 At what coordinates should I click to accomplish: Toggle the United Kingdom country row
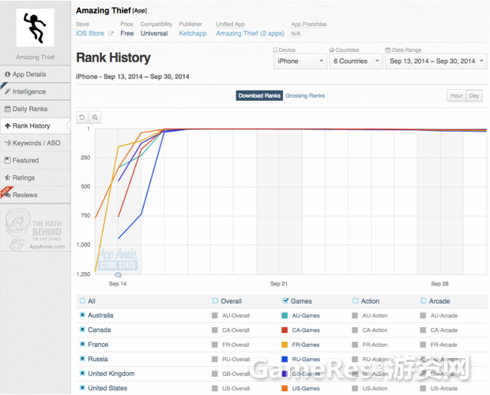click(x=82, y=373)
